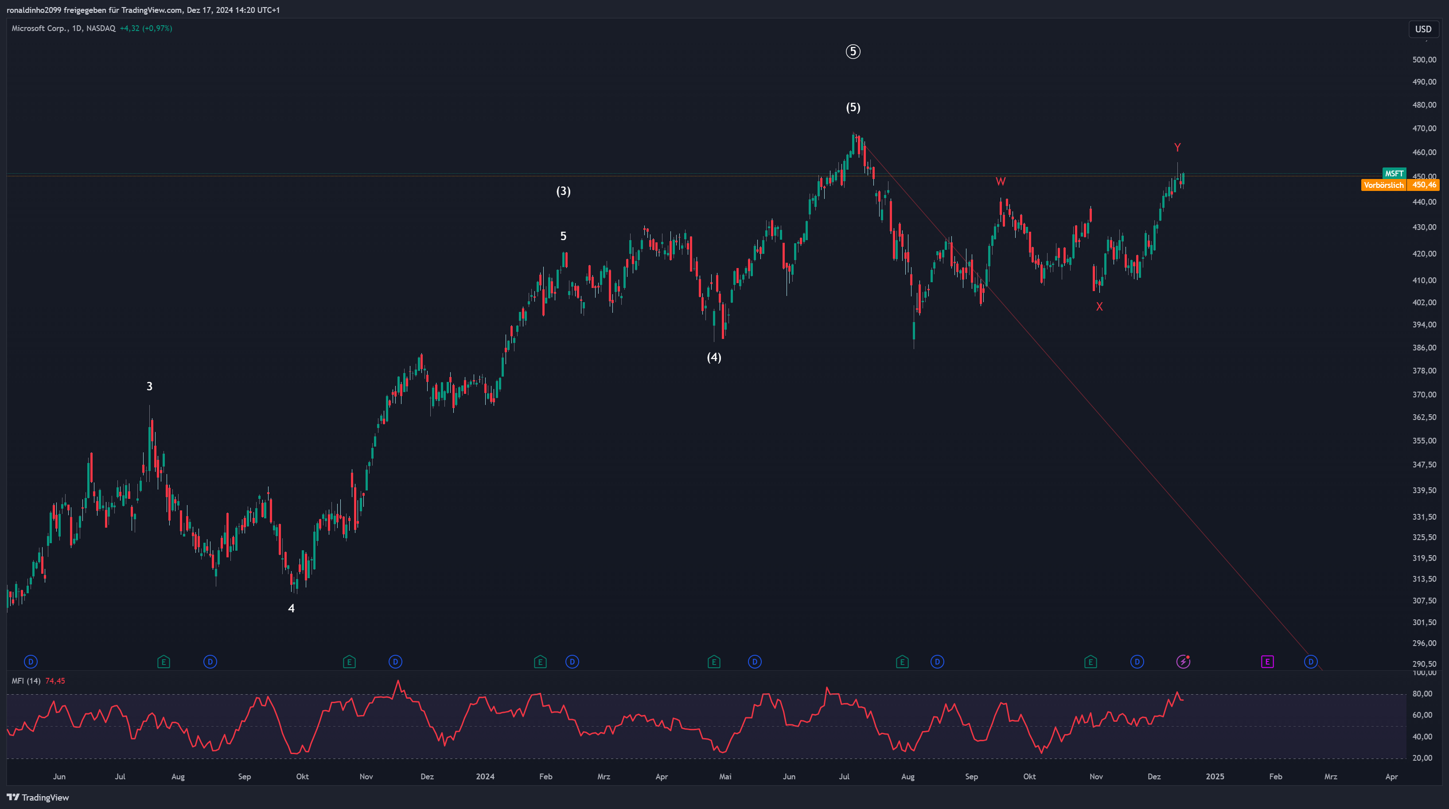This screenshot has width=1449, height=809.
Task: Click the dividend marker in November 2023
Action: pyautogui.click(x=395, y=661)
